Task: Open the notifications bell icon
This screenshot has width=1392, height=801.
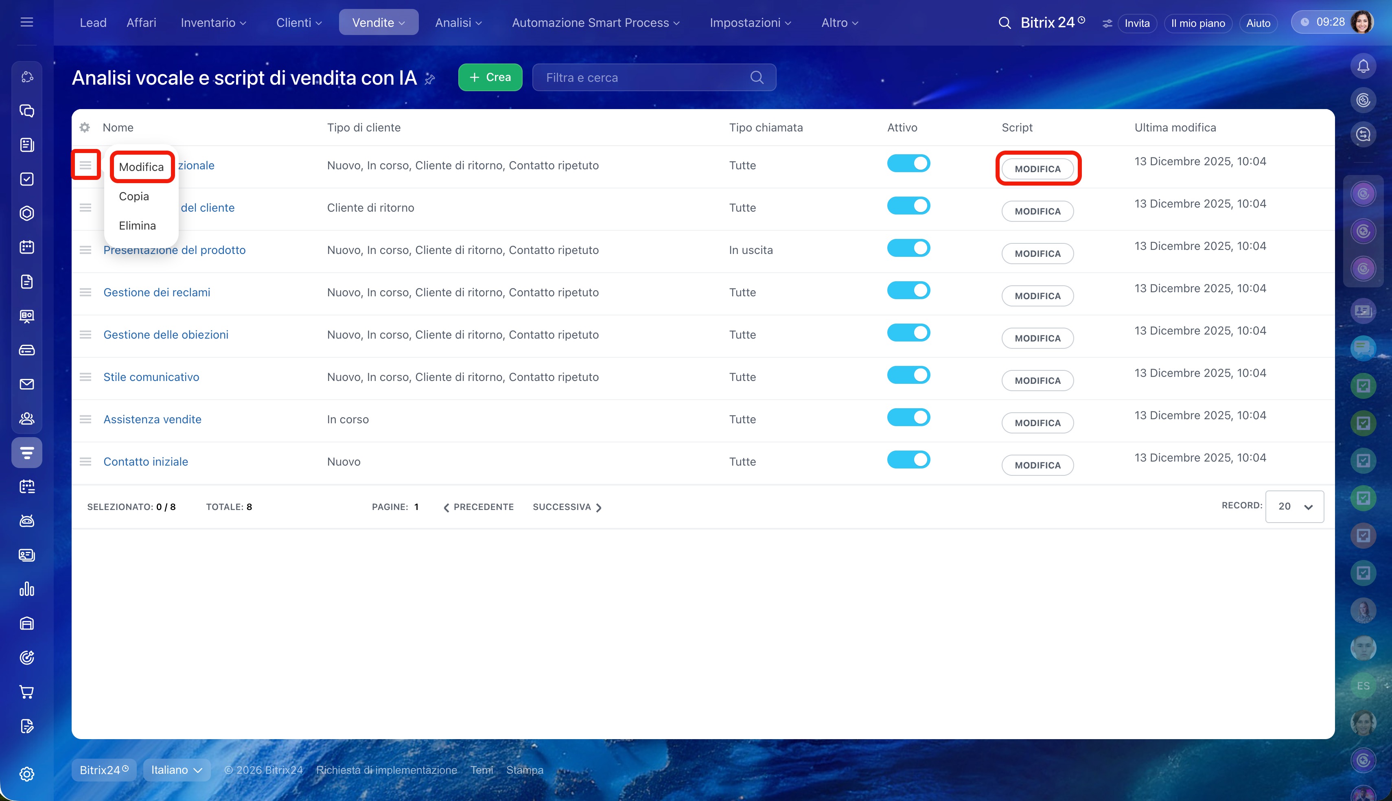Action: tap(1363, 67)
